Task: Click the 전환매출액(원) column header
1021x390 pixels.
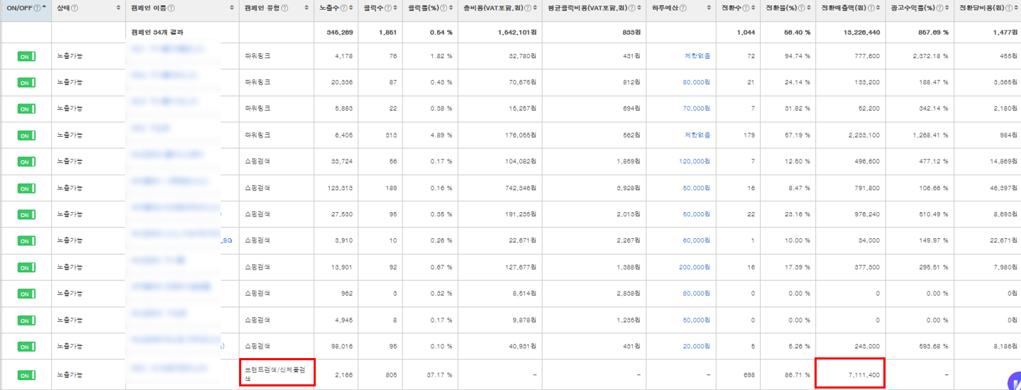Action: coord(844,8)
